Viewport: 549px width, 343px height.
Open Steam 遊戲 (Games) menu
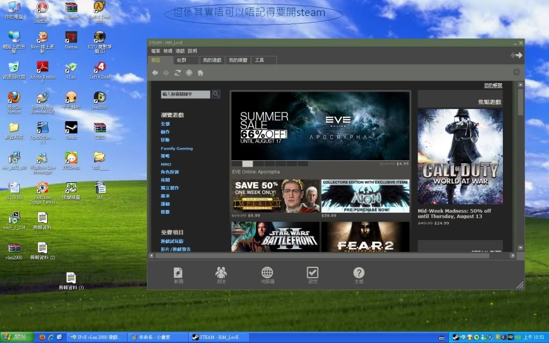click(x=180, y=51)
